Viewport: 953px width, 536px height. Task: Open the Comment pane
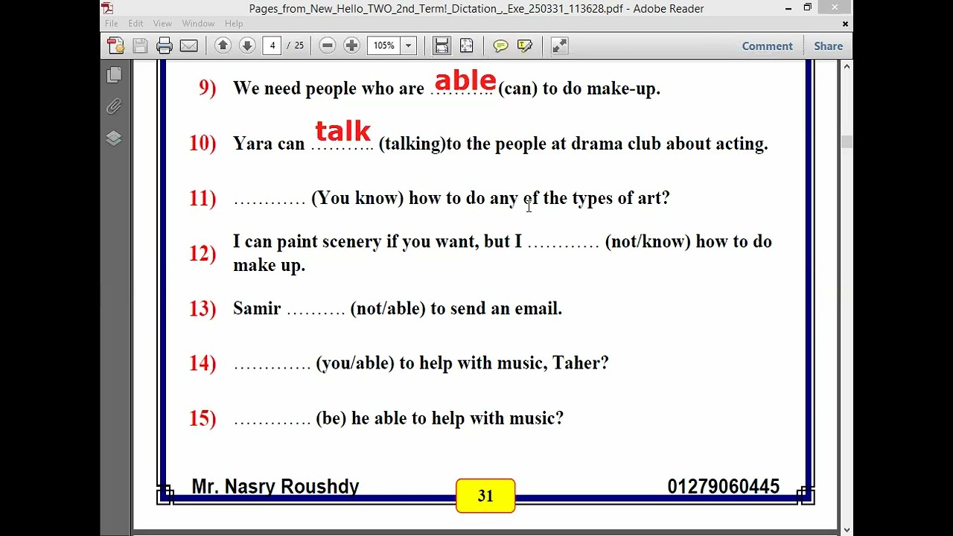tap(767, 46)
